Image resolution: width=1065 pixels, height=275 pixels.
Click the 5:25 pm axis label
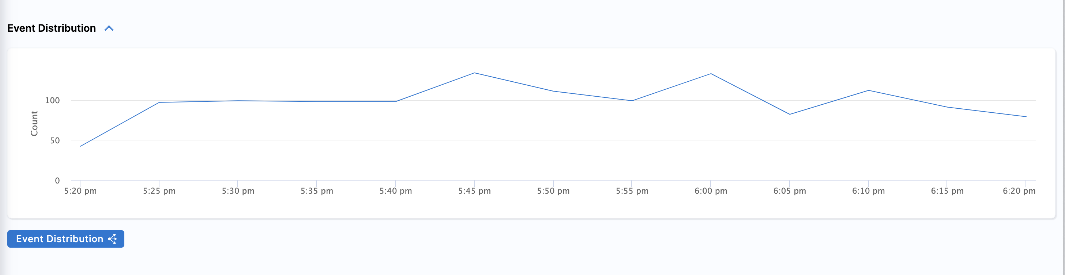point(159,191)
